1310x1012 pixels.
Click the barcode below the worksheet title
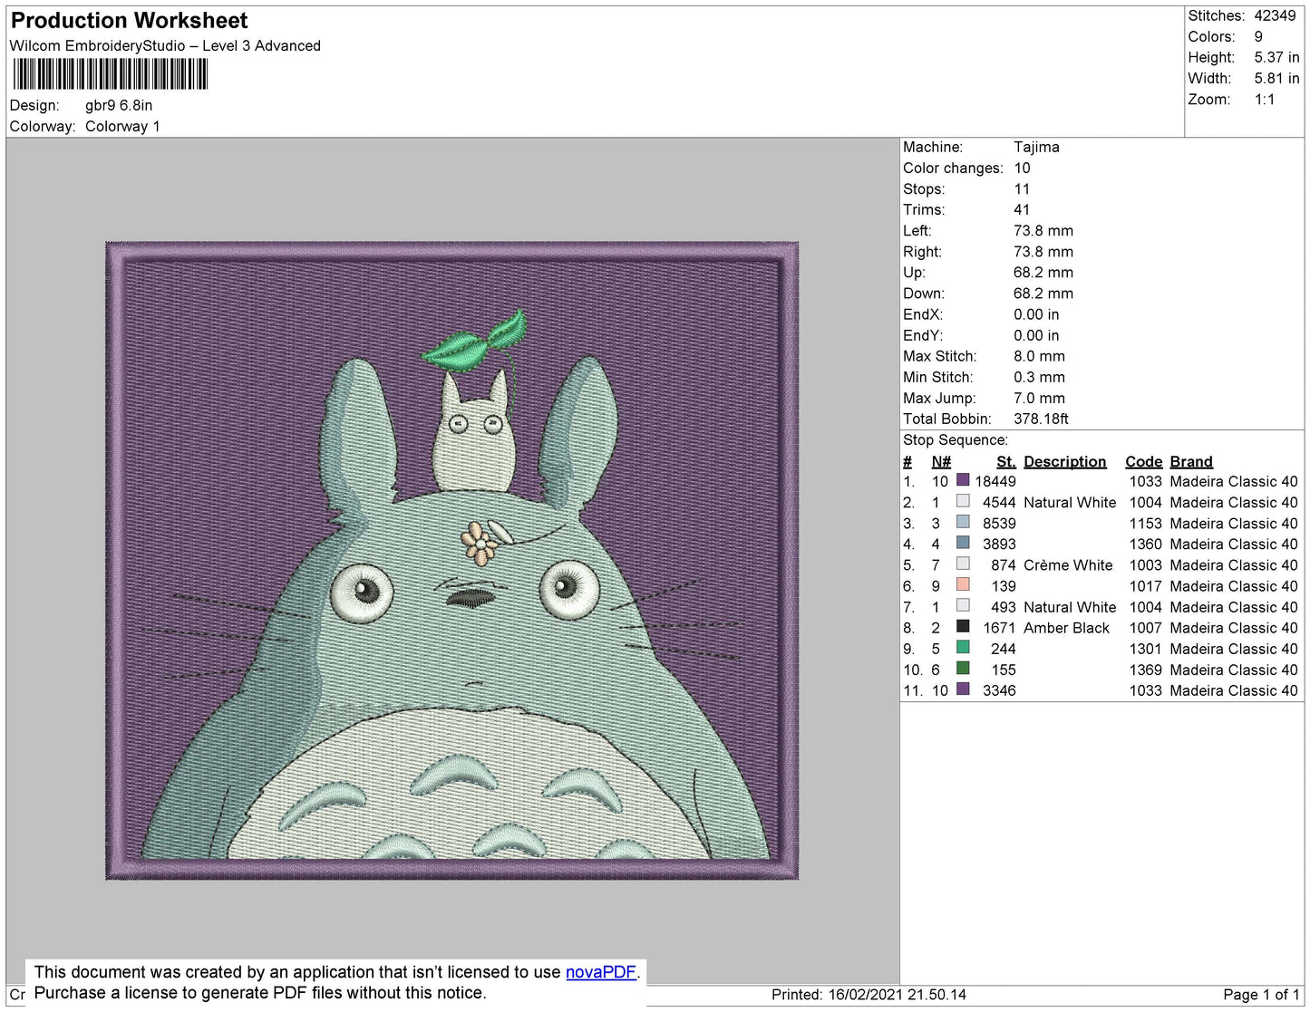(x=111, y=74)
